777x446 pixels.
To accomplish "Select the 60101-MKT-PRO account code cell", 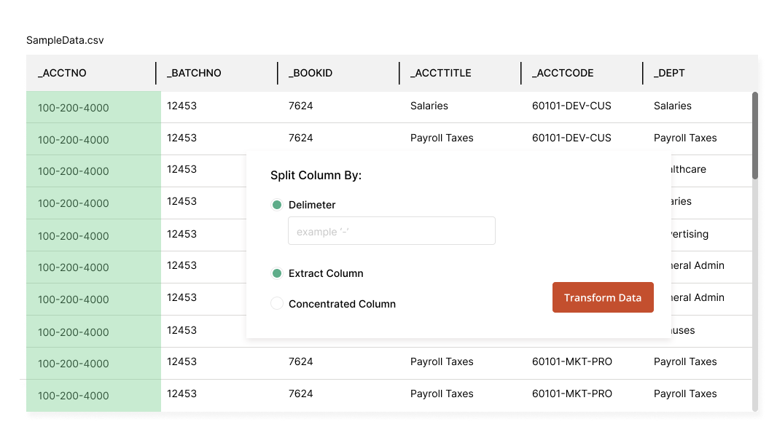I will pyautogui.click(x=571, y=361).
